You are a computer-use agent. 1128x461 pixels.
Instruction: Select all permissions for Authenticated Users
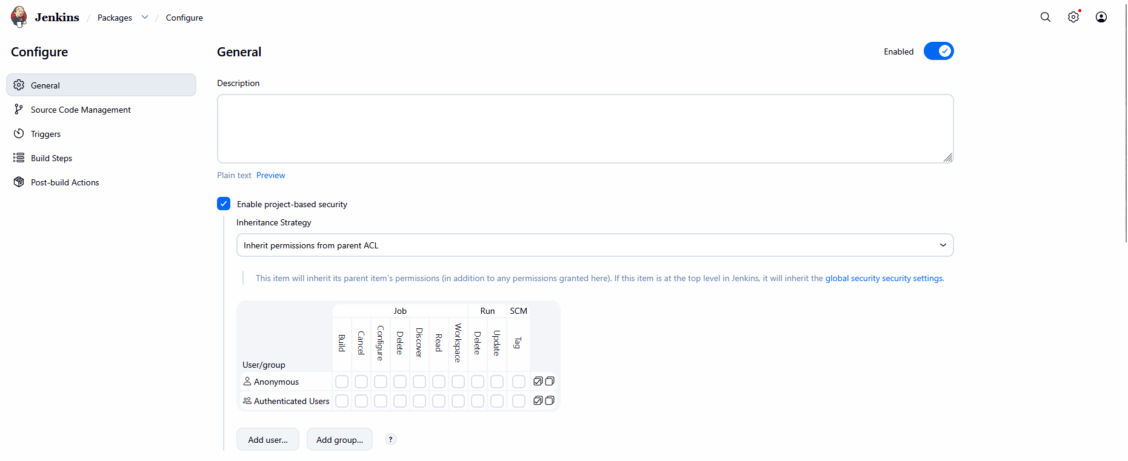(x=538, y=400)
